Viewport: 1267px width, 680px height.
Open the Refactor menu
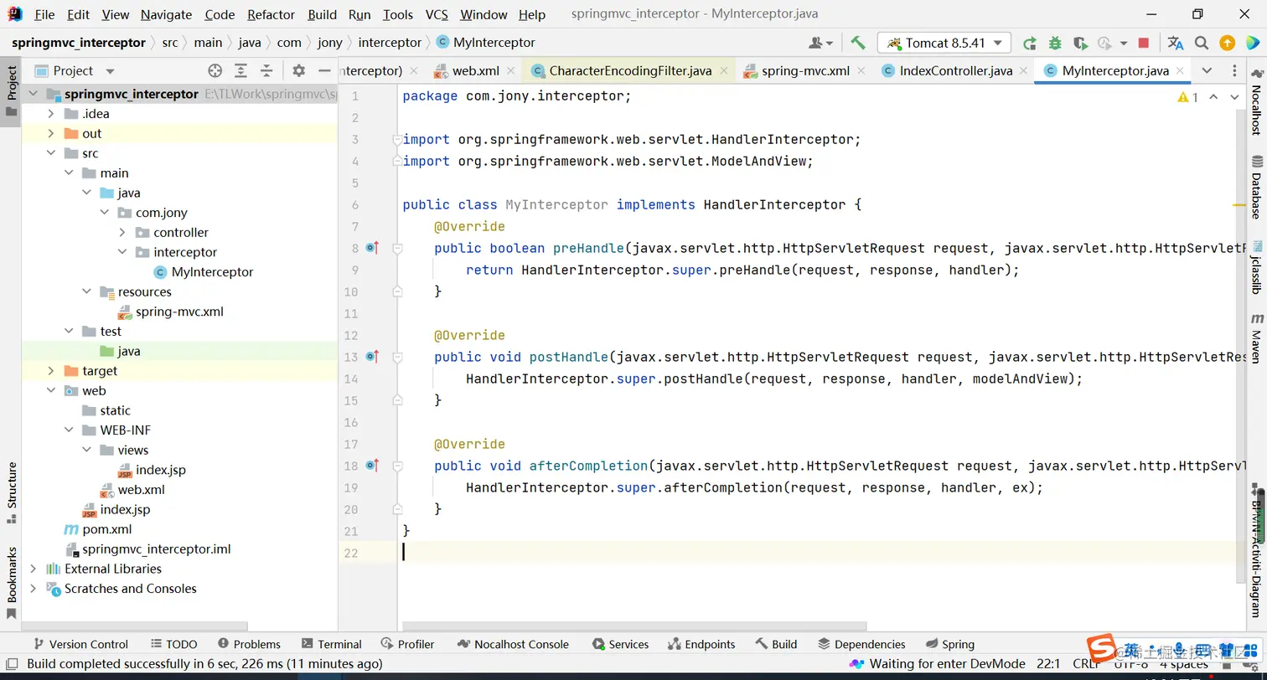(x=271, y=14)
